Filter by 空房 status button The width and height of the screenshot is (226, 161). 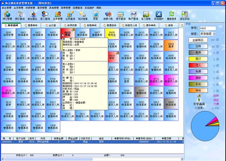[x=198, y=46]
